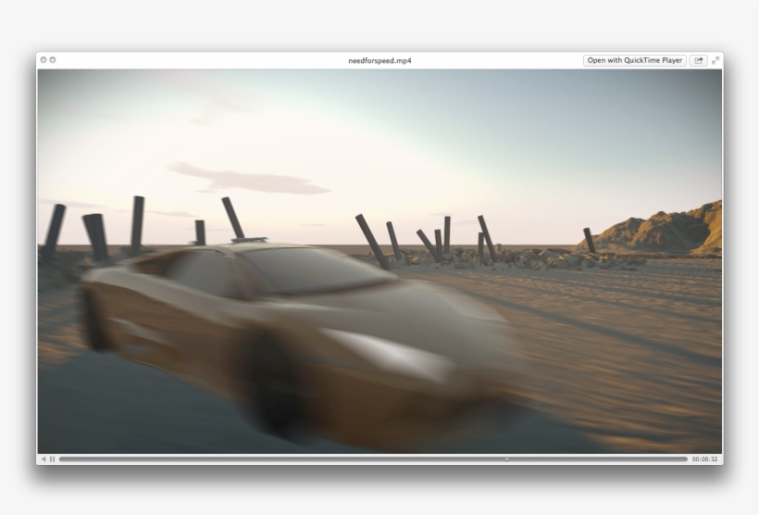
Task: Pause the needforspeed.mp4 video playback
Action: click(x=52, y=458)
